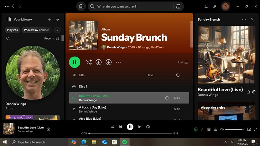Open the three-dot app menu at top left
Viewport: 260px width, 146px height.
pyautogui.click(x=7, y=7)
